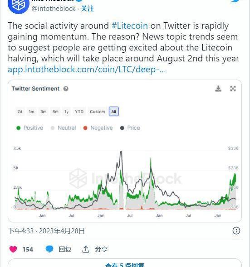Toggle the Price series legend

[130, 128]
